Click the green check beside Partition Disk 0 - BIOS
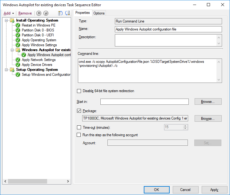 [18, 30]
